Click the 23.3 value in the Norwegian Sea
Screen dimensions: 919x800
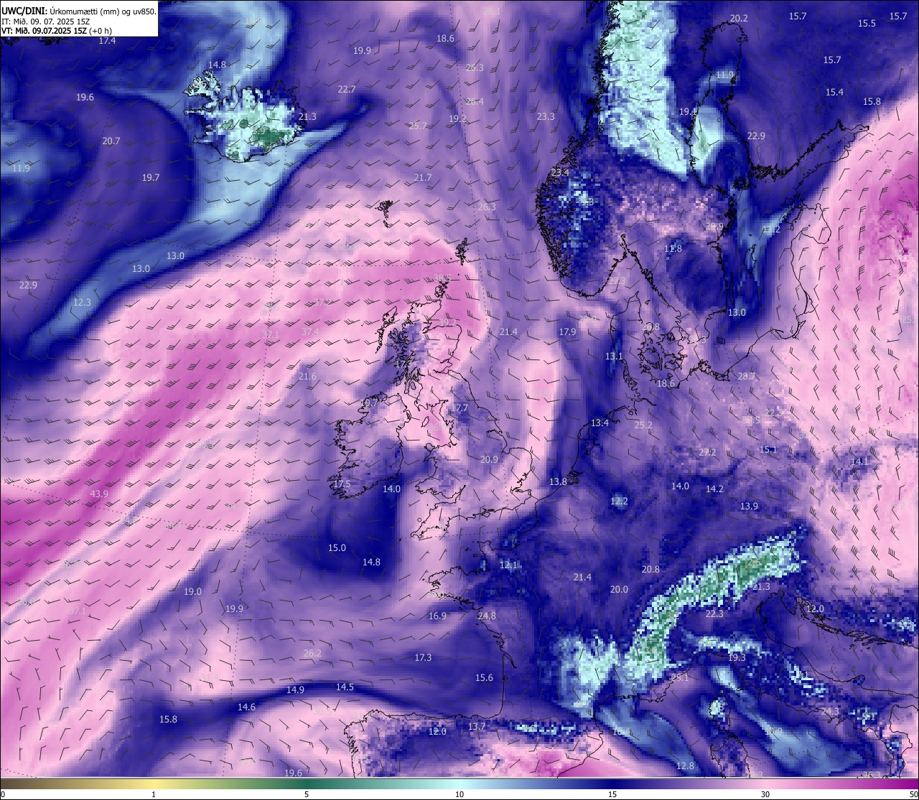tap(546, 117)
